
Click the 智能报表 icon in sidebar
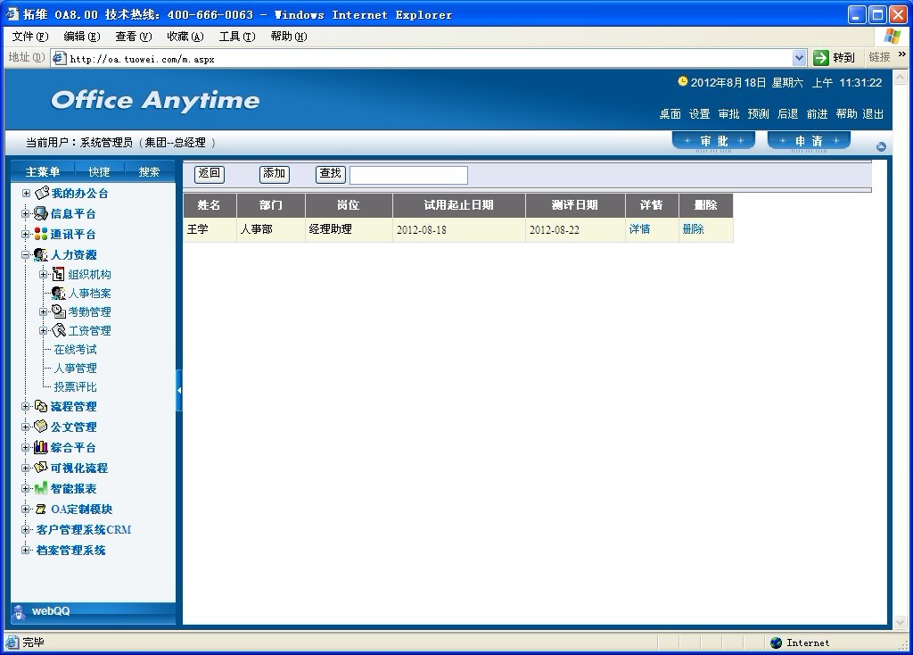[x=41, y=488]
